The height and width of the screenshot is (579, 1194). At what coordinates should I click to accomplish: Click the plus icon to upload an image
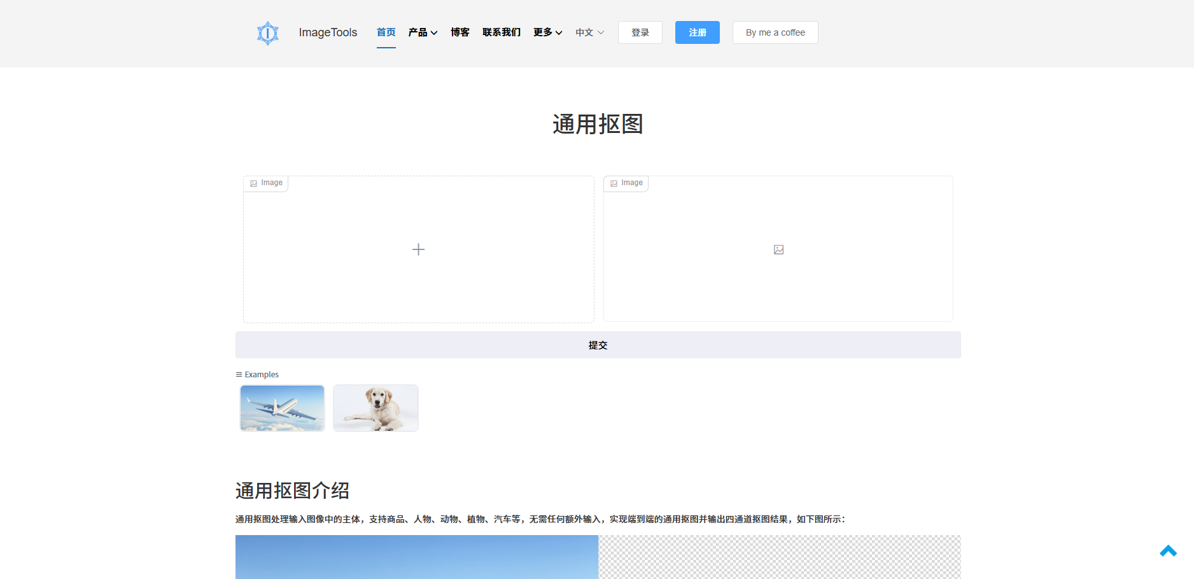point(418,249)
